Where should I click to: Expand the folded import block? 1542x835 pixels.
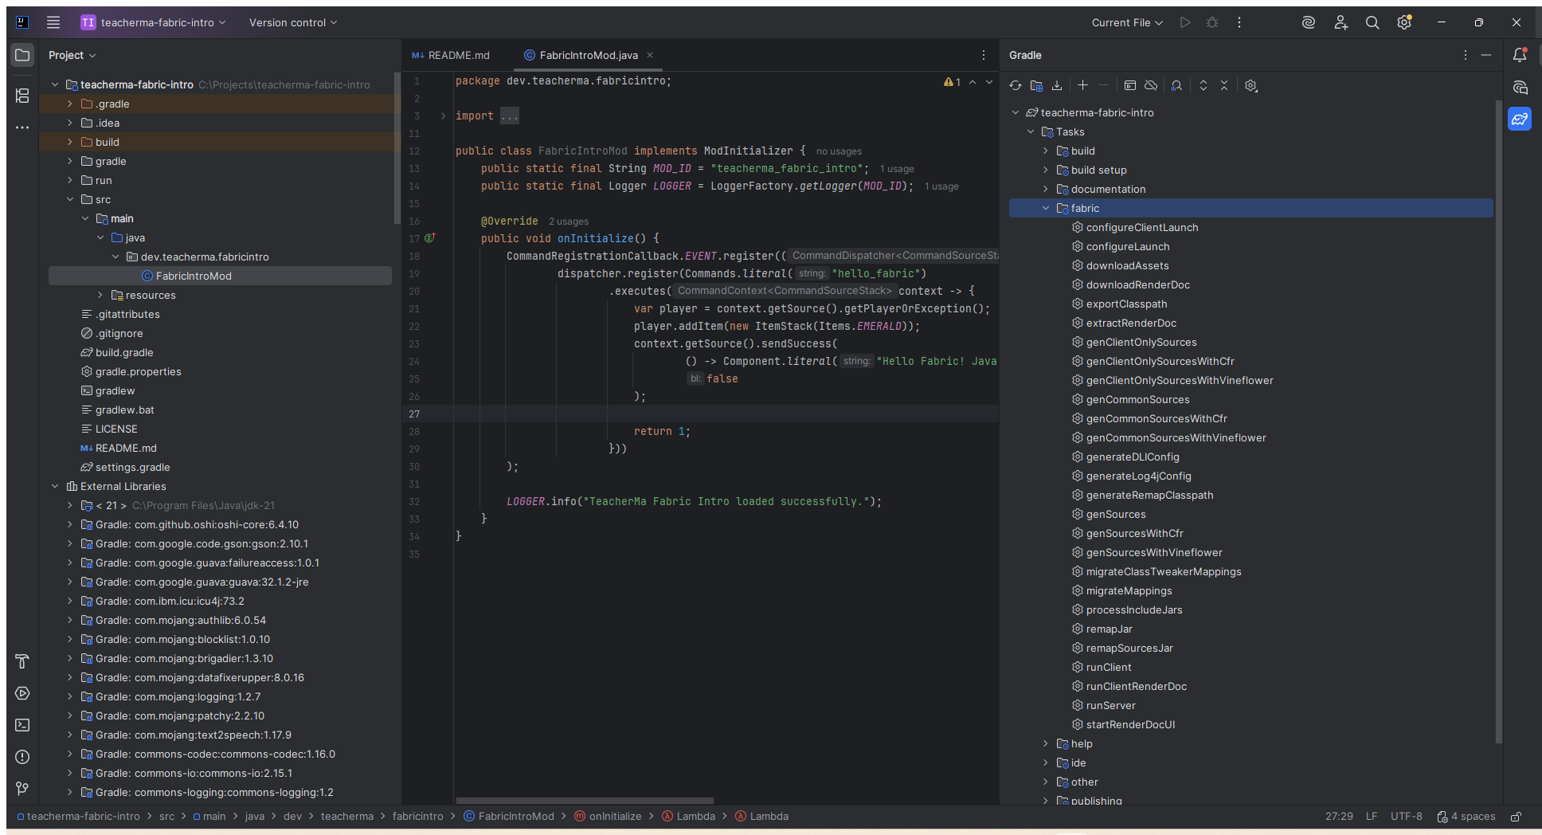[443, 116]
